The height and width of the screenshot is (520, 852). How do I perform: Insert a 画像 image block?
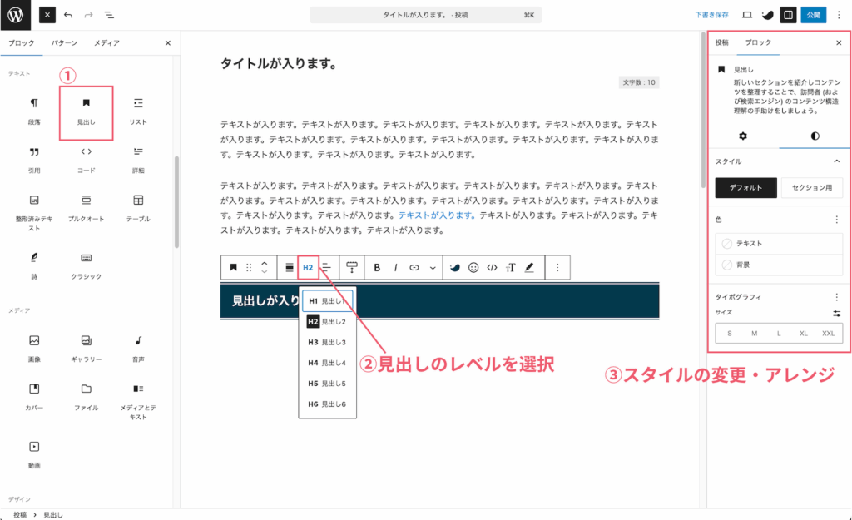click(x=34, y=349)
